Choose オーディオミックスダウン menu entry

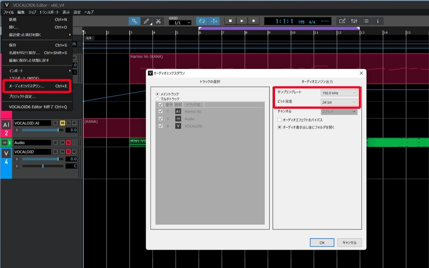37,86
